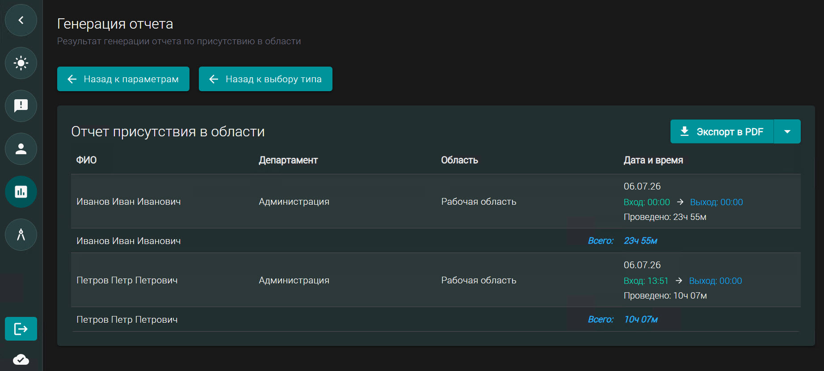Image resolution: width=824 pixels, height=371 pixels.
Task: Click the cloud sync status icon
Action: click(21, 359)
